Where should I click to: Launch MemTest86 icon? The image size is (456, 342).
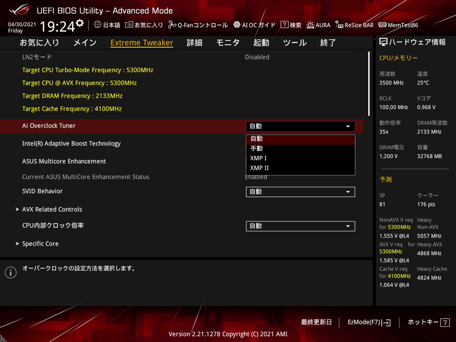pyautogui.click(x=383, y=25)
